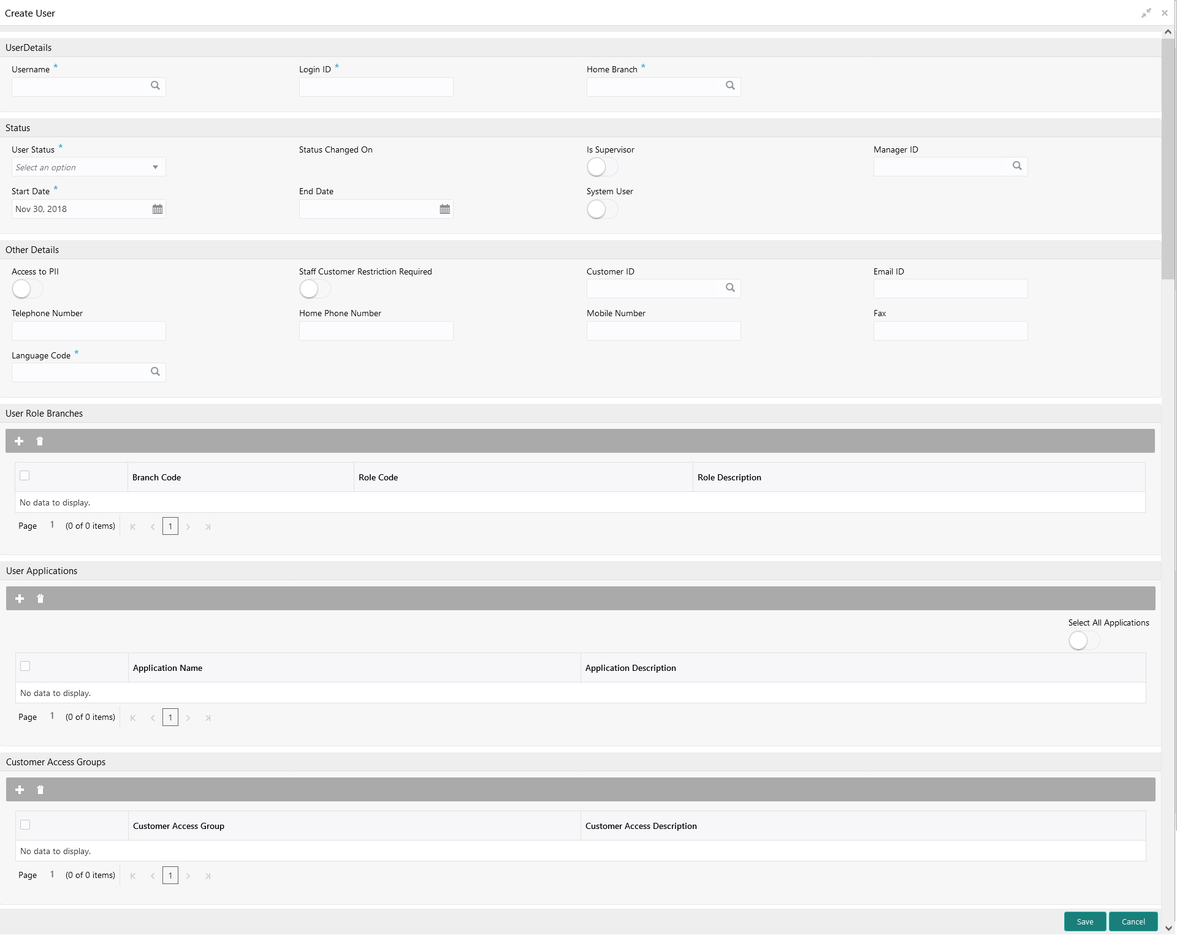Open Customer ID lookup search
The height and width of the screenshot is (938, 1177).
(730, 288)
